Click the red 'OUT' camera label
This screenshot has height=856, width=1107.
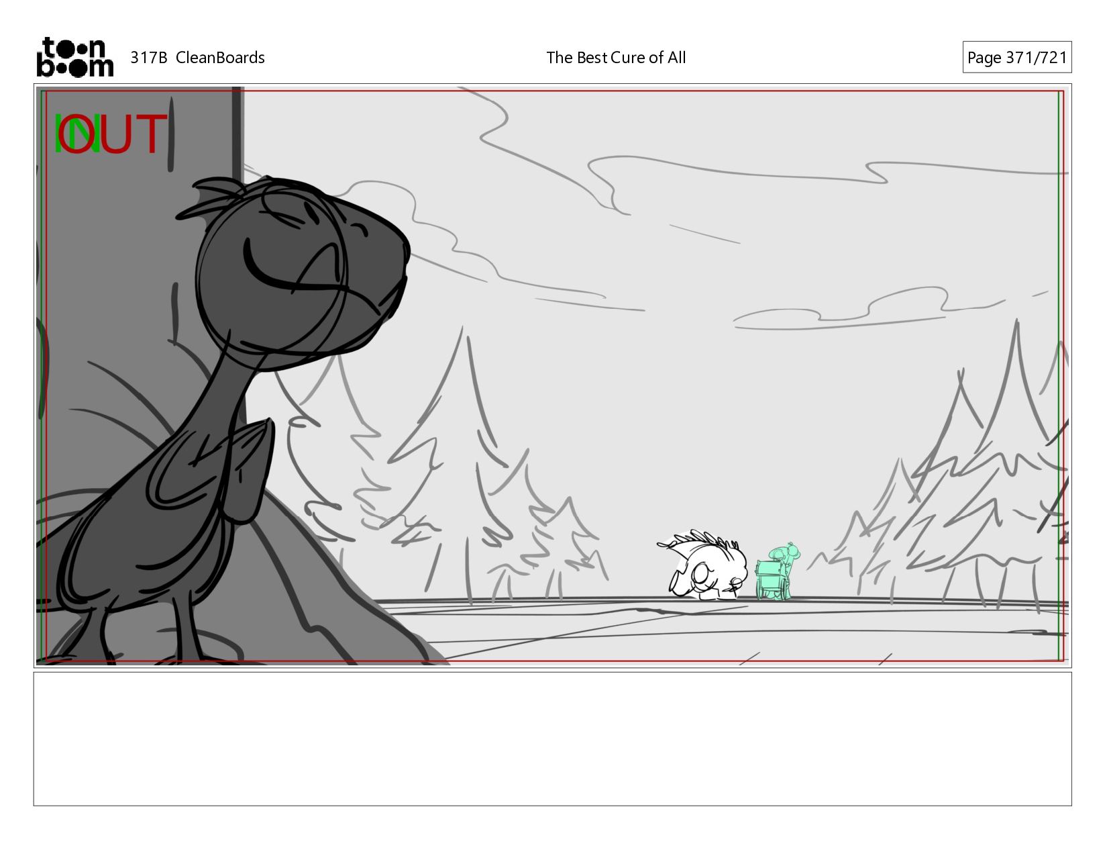(113, 134)
